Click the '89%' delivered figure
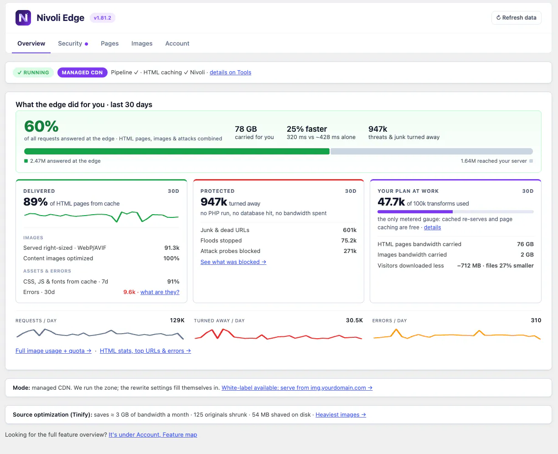This screenshot has height=454, width=558. [36, 202]
